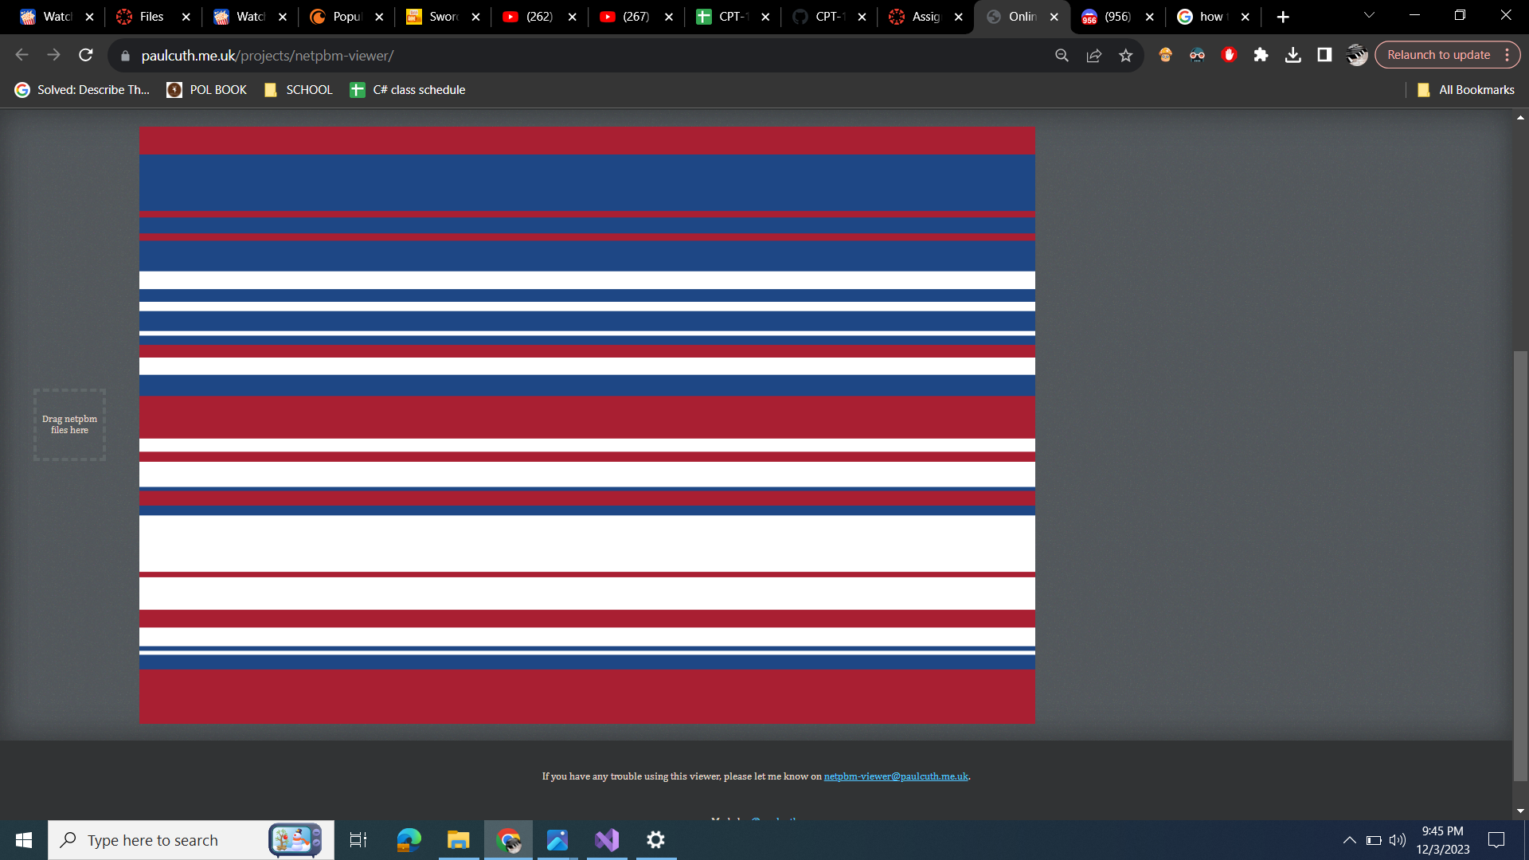Screen dimensions: 1529x860
Task: Click the scrollbar up arrow
Action: [x=1520, y=117]
